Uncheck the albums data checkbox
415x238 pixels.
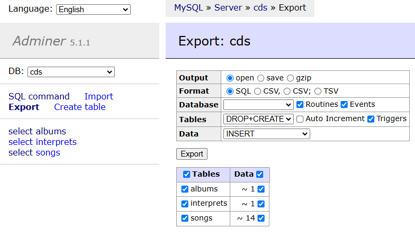tap(261, 189)
